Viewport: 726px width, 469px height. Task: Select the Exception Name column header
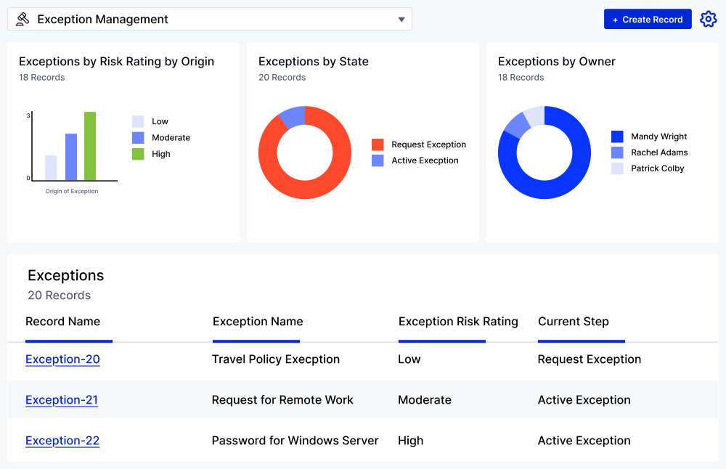tap(257, 322)
